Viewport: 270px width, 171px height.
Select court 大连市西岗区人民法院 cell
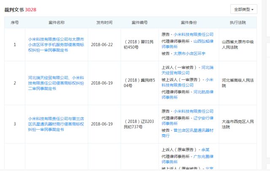(238, 124)
